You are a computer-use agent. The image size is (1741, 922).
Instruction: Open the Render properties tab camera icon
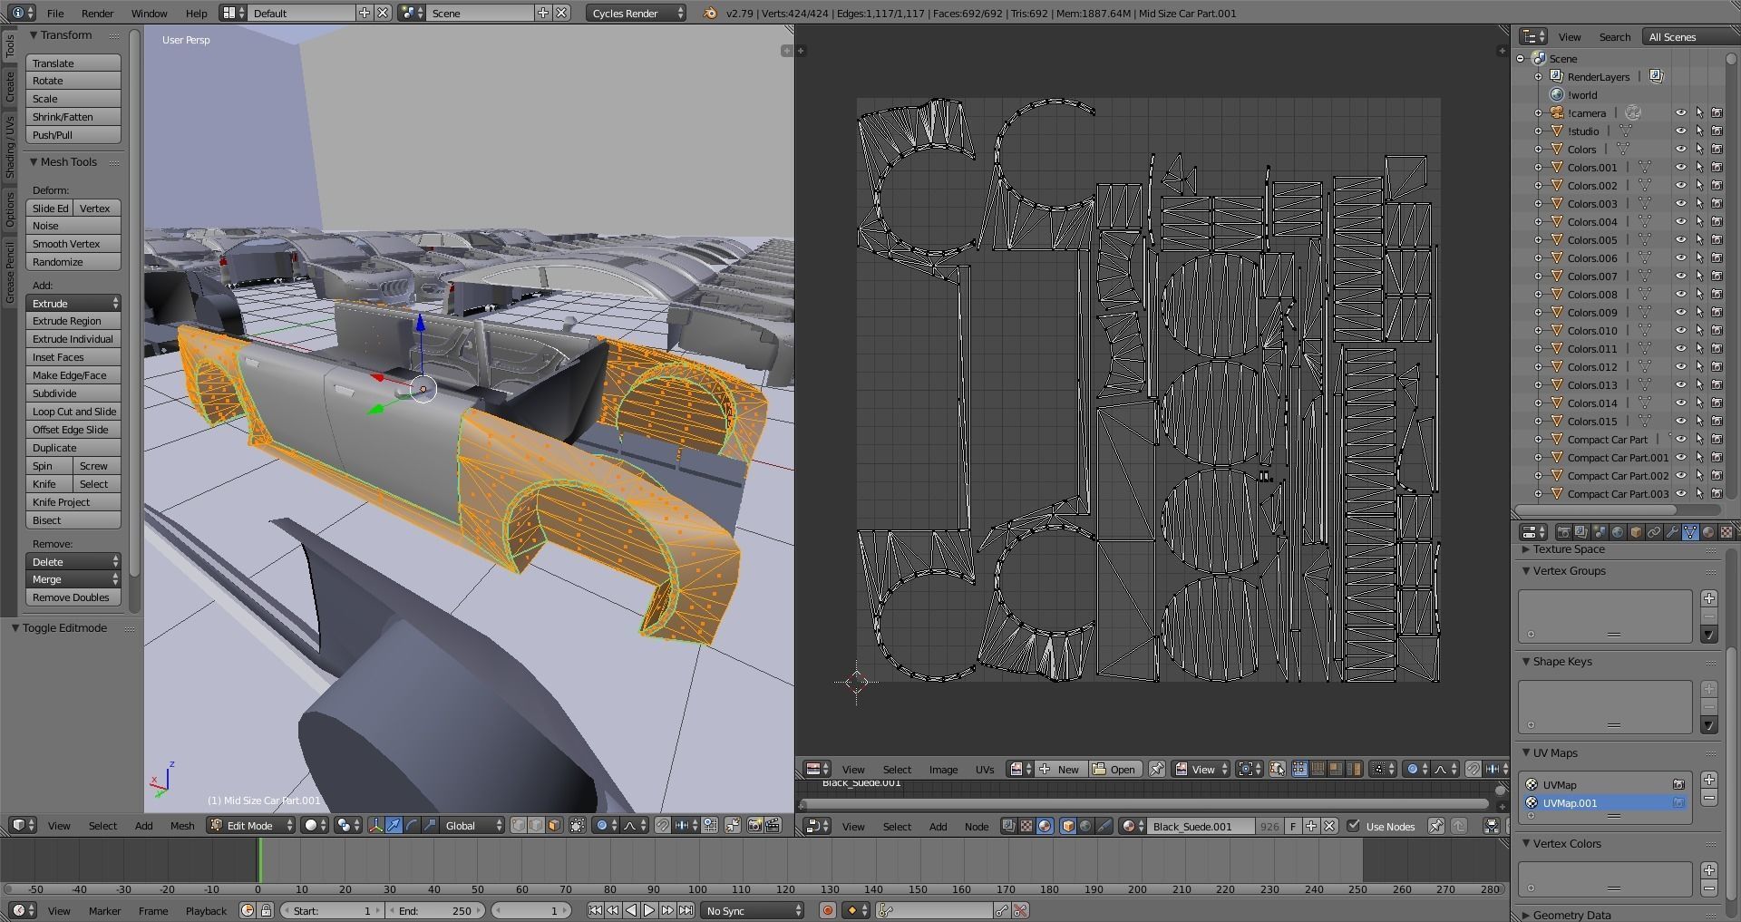click(1564, 532)
